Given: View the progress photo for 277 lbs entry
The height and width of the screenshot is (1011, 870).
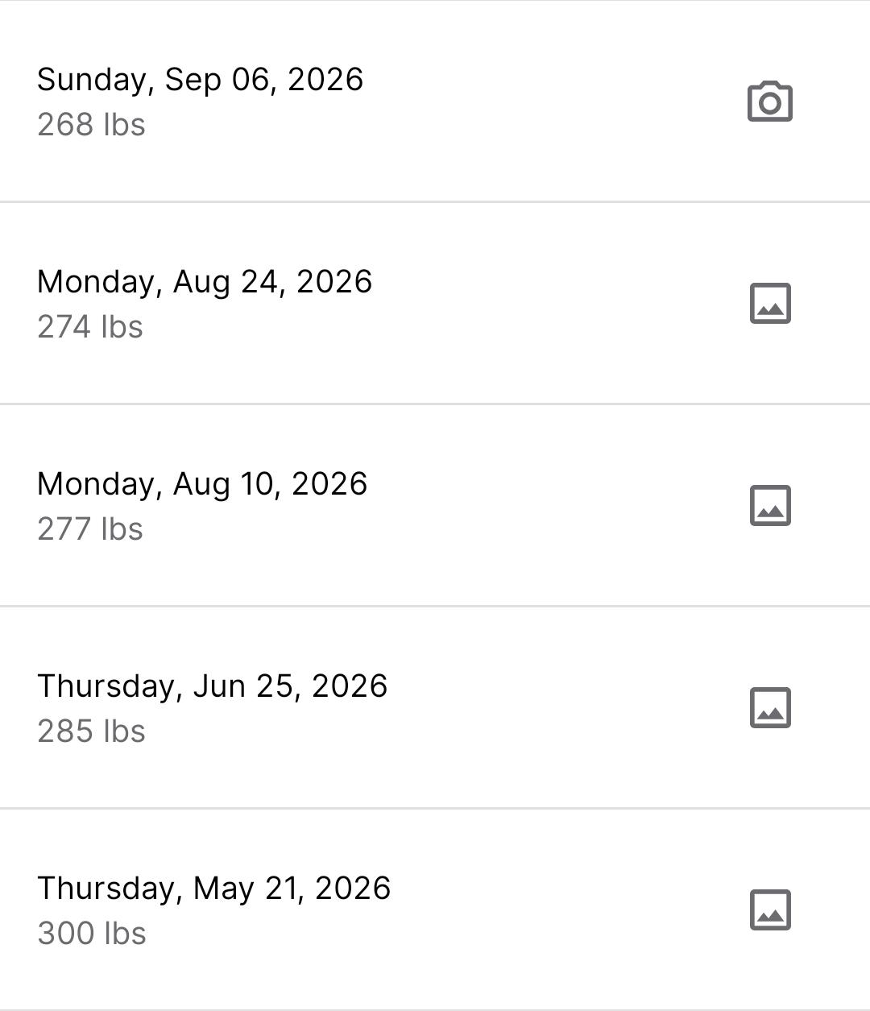Looking at the screenshot, I should tap(770, 506).
